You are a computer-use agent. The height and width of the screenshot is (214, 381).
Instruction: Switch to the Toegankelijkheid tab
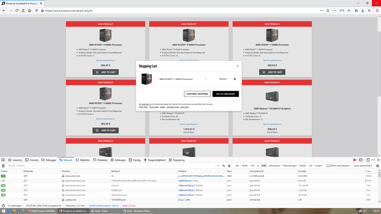click(154, 160)
